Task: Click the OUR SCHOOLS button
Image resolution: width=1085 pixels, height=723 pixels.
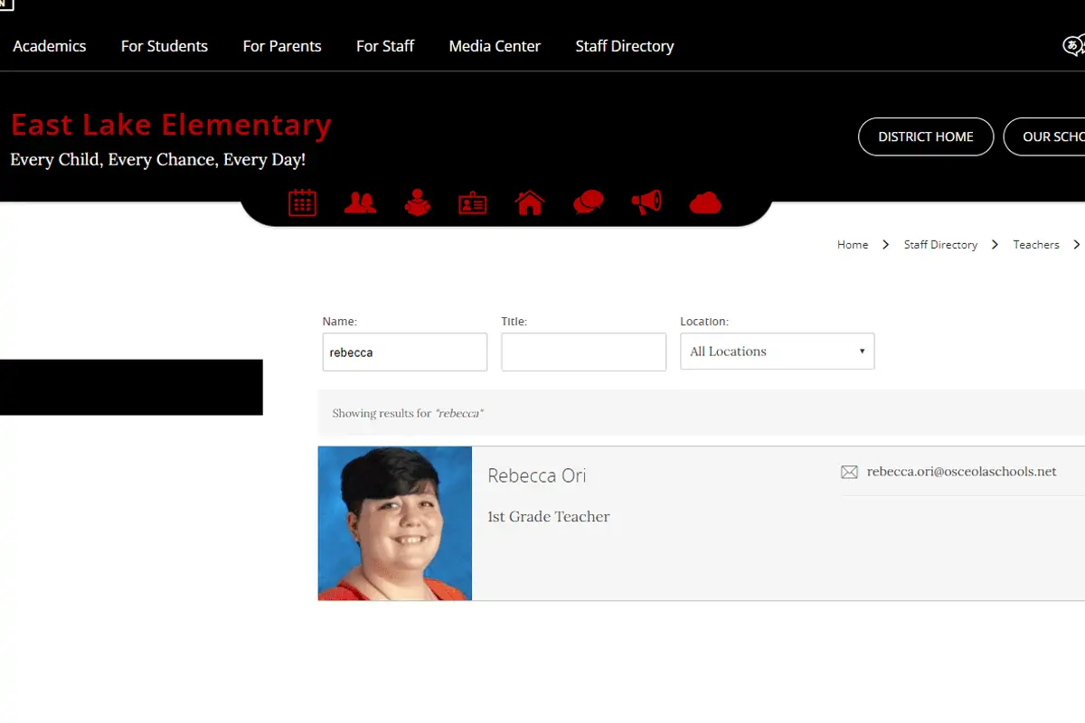Action: [1045, 136]
